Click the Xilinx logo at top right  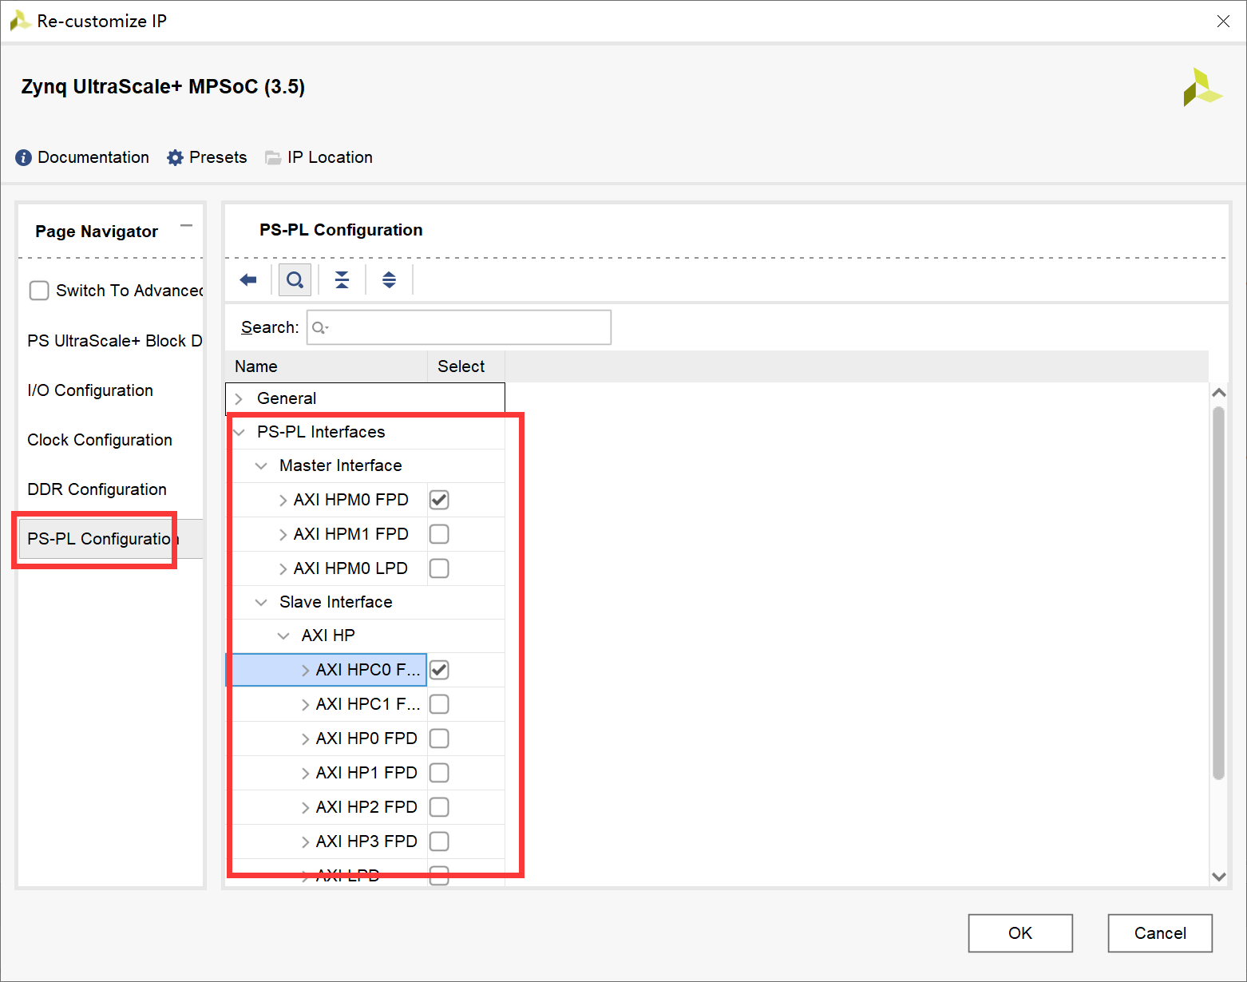(x=1202, y=87)
